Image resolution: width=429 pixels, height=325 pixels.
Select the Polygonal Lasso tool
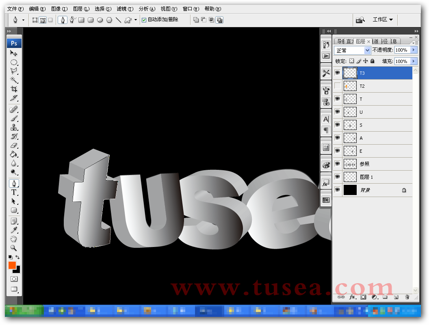[x=14, y=71]
